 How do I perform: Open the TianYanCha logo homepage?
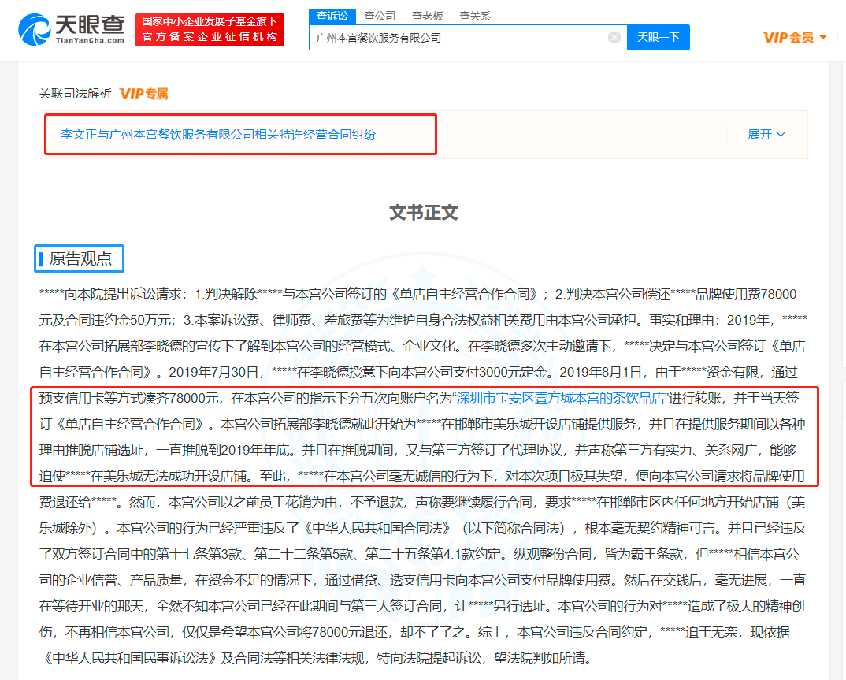pyautogui.click(x=72, y=30)
